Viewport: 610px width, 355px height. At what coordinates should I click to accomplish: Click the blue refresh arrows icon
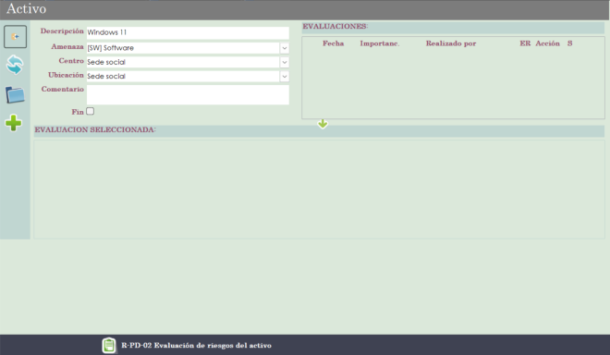(15, 65)
